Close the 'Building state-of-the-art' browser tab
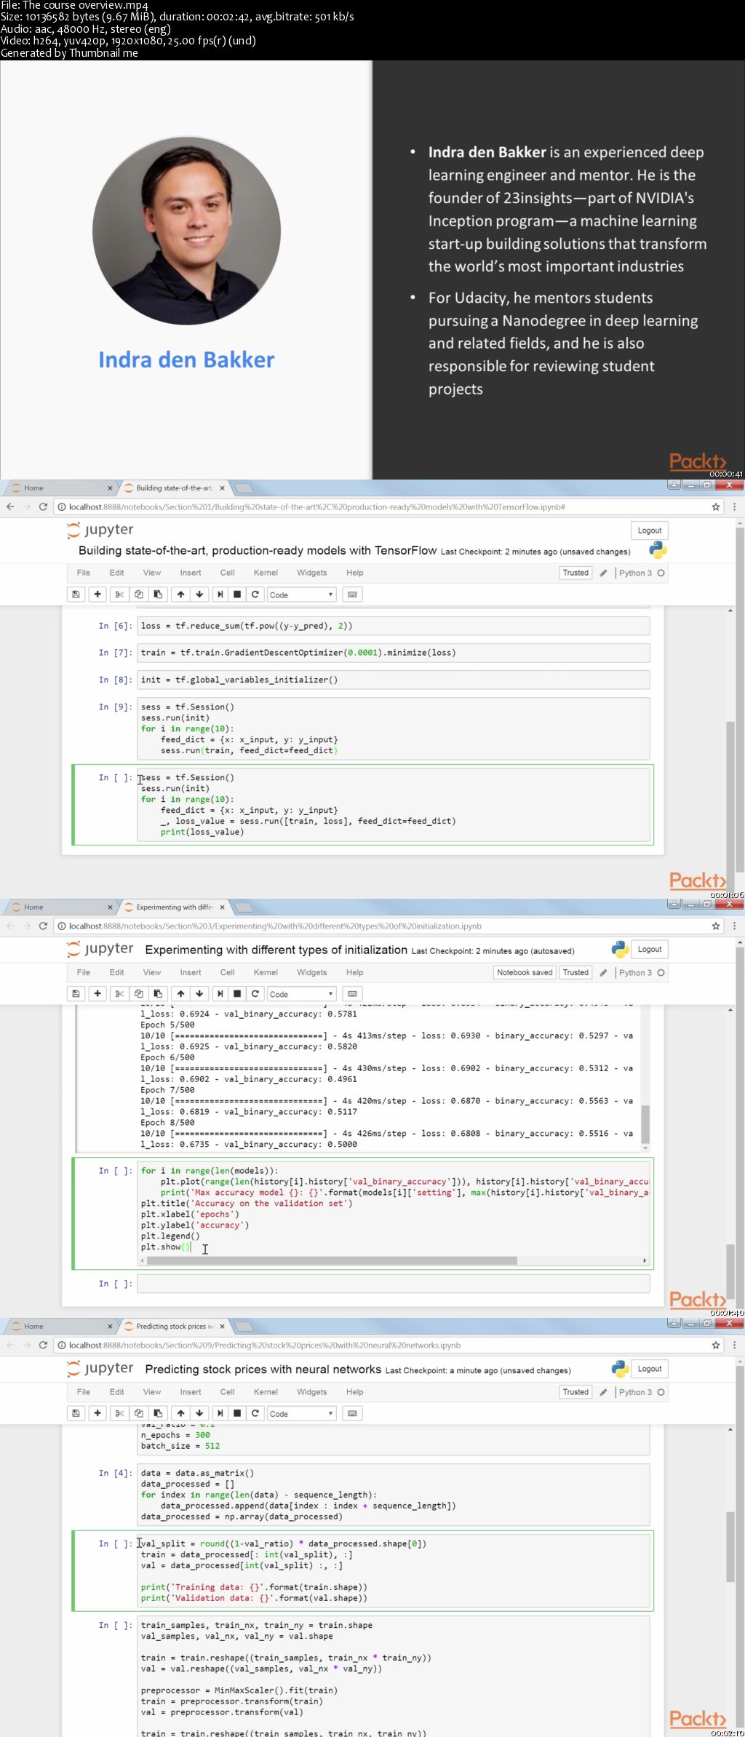The height and width of the screenshot is (1737, 745). click(222, 488)
